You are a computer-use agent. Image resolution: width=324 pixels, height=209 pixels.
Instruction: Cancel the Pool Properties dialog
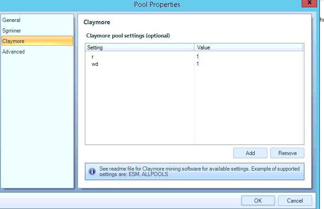[x=295, y=200]
